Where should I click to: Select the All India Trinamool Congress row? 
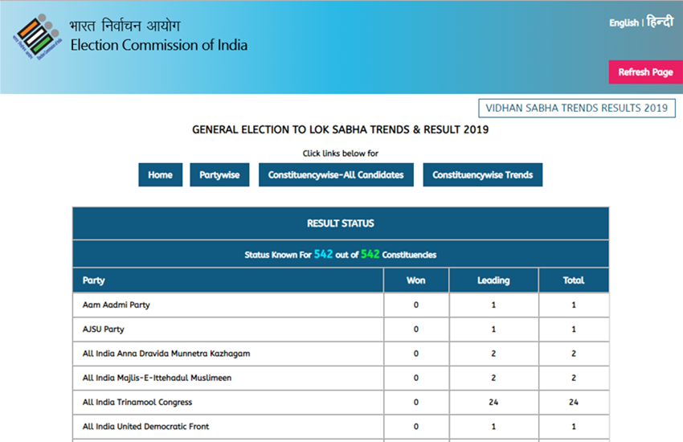pos(137,402)
